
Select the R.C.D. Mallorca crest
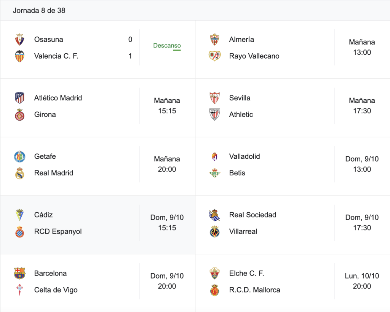pyautogui.click(x=215, y=290)
